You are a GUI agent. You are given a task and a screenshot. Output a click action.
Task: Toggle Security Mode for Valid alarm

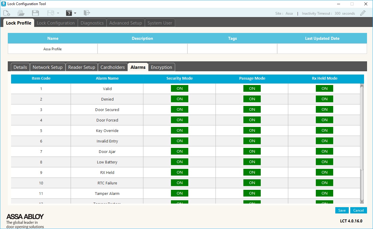180,89
